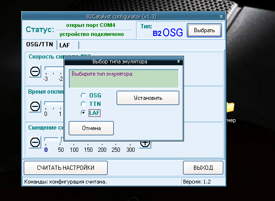Switch to the OSG/TTN tab
Screen dimensions: 275x201
[x=40, y=44]
